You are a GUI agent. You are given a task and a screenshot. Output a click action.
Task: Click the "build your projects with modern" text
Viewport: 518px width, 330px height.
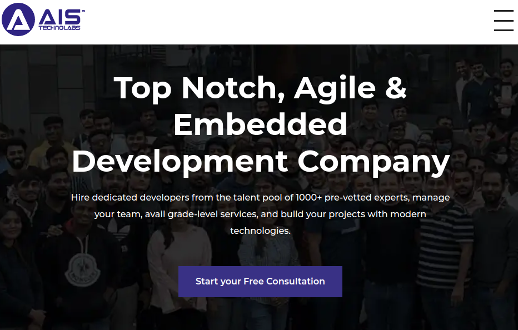point(353,214)
